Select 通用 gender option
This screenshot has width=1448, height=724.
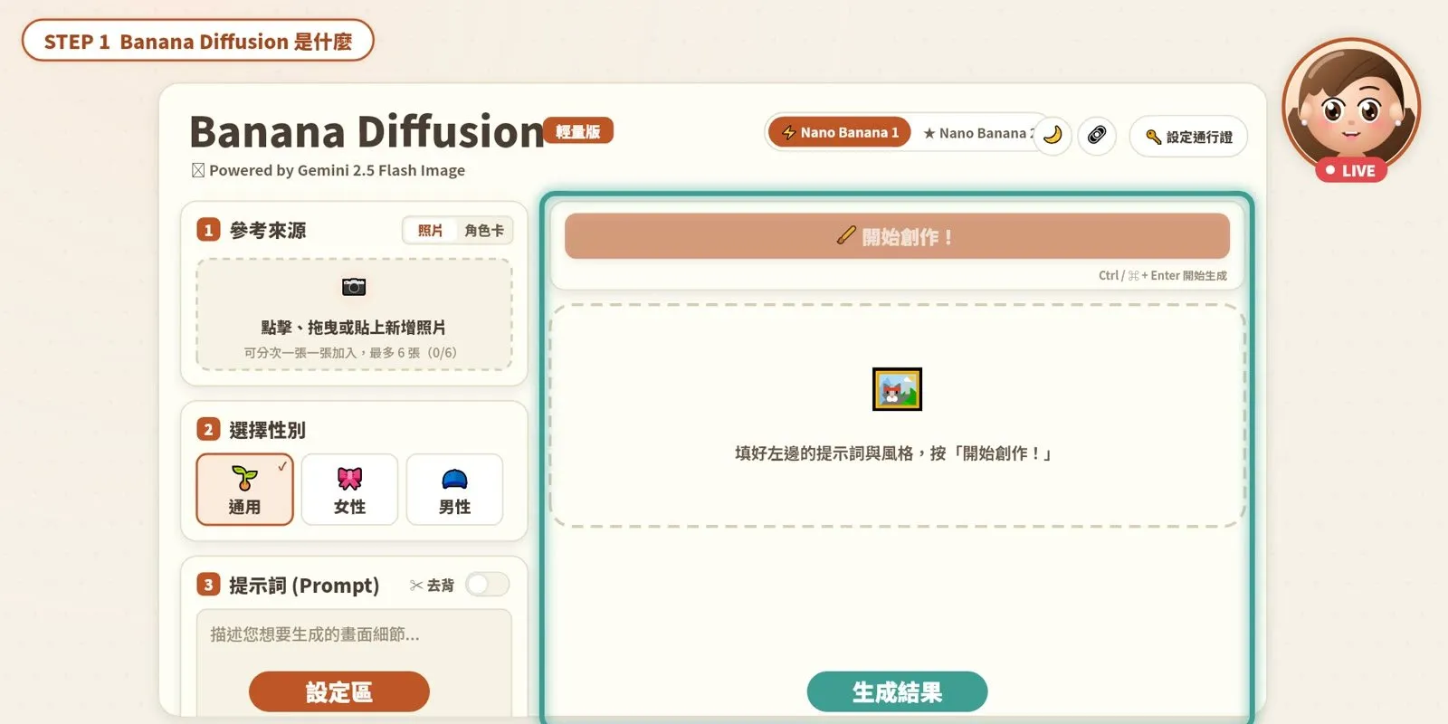click(x=244, y=490)
